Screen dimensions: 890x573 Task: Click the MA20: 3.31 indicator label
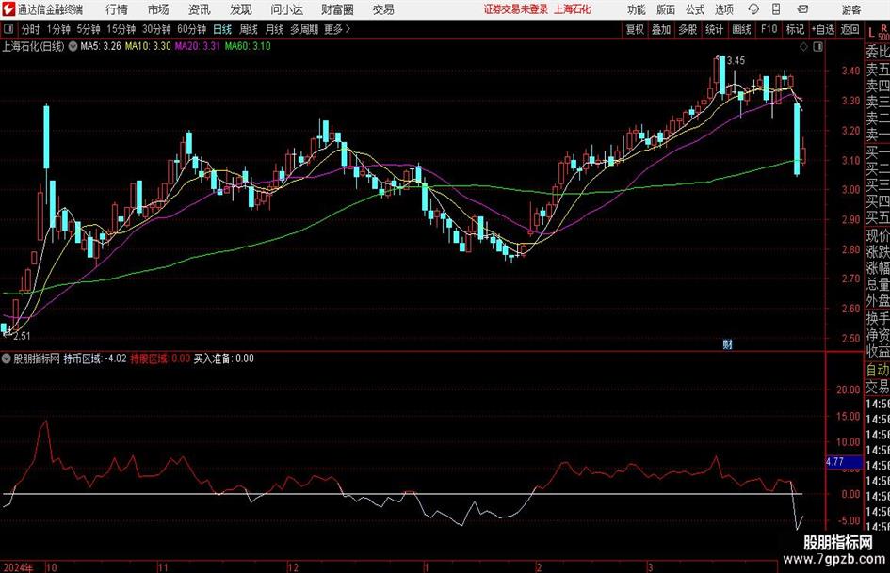[197, 46]
